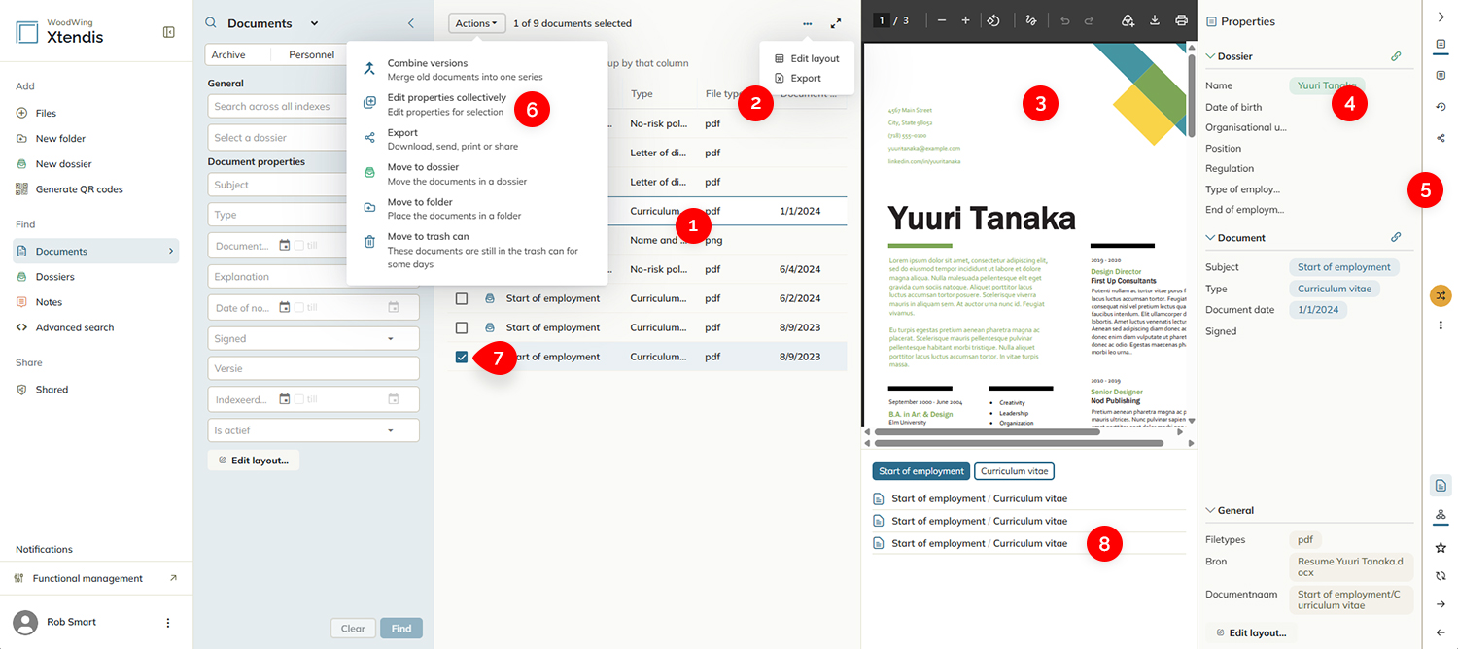Viewport: 1458px width, 649px height.
Task: Open the 'Is actief' filter dropdown
Action: pyautogui.click(x=313, y=430)
